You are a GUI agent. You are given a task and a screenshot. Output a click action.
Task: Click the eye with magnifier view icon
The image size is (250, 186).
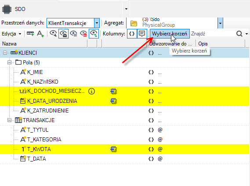53,34
